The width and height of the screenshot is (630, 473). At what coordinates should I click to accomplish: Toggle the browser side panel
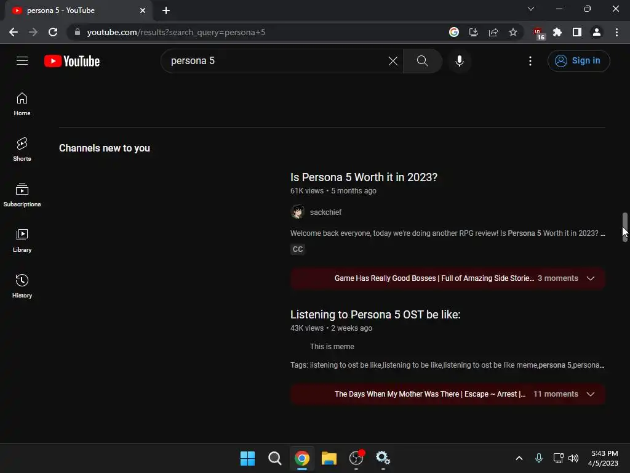576,32
